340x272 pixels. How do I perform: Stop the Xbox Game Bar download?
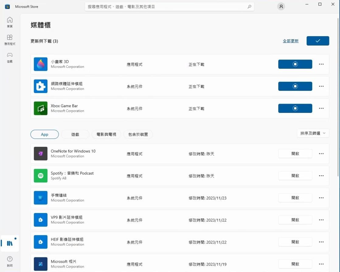(295, 108)
